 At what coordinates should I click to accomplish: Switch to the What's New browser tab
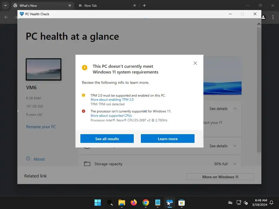[43, 5]
